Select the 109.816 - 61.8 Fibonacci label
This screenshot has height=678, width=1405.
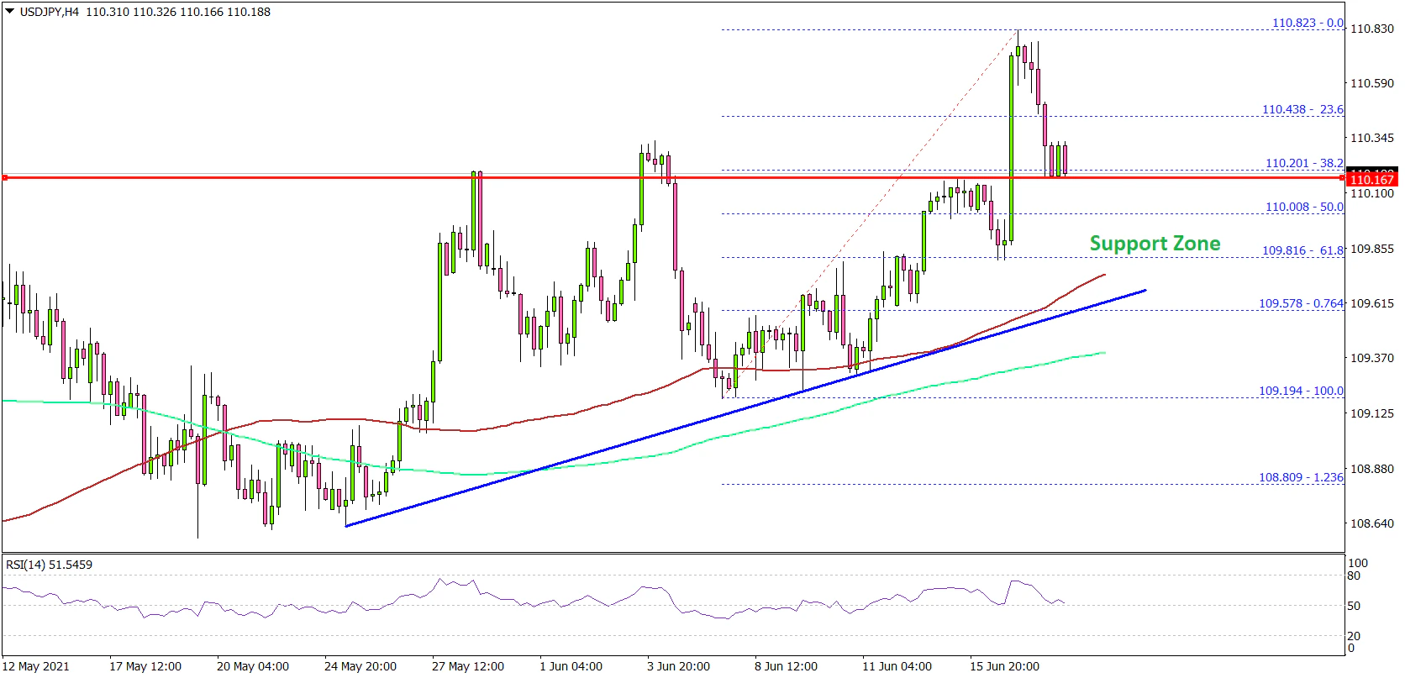pyautogui.click(x=1302, y=250)
